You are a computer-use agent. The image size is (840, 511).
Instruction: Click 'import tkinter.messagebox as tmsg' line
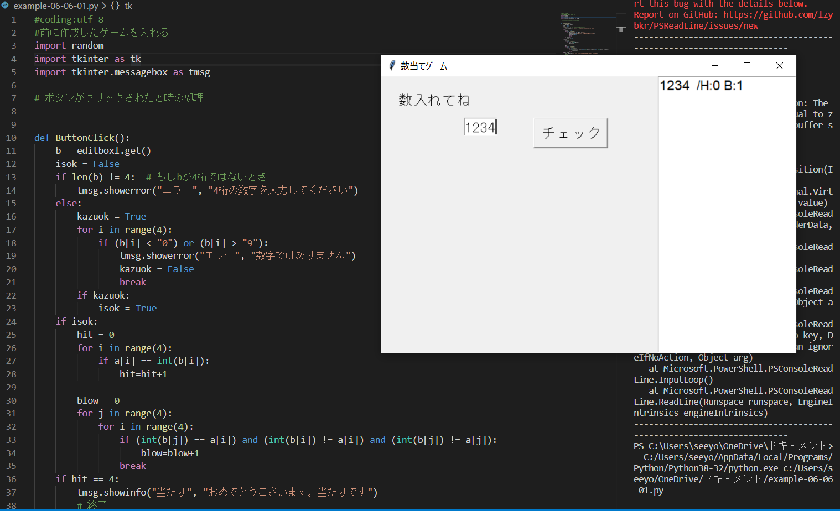[x=122, y=72]
